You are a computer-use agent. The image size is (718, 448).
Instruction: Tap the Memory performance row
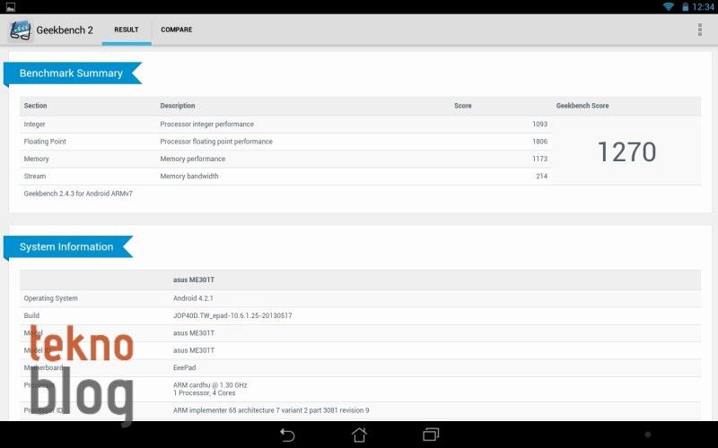(x=285, y=159)
